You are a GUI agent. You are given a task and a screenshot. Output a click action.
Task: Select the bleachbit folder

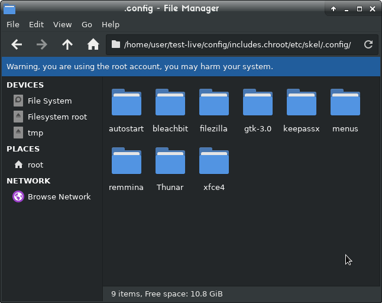click(x=170, y=104)
